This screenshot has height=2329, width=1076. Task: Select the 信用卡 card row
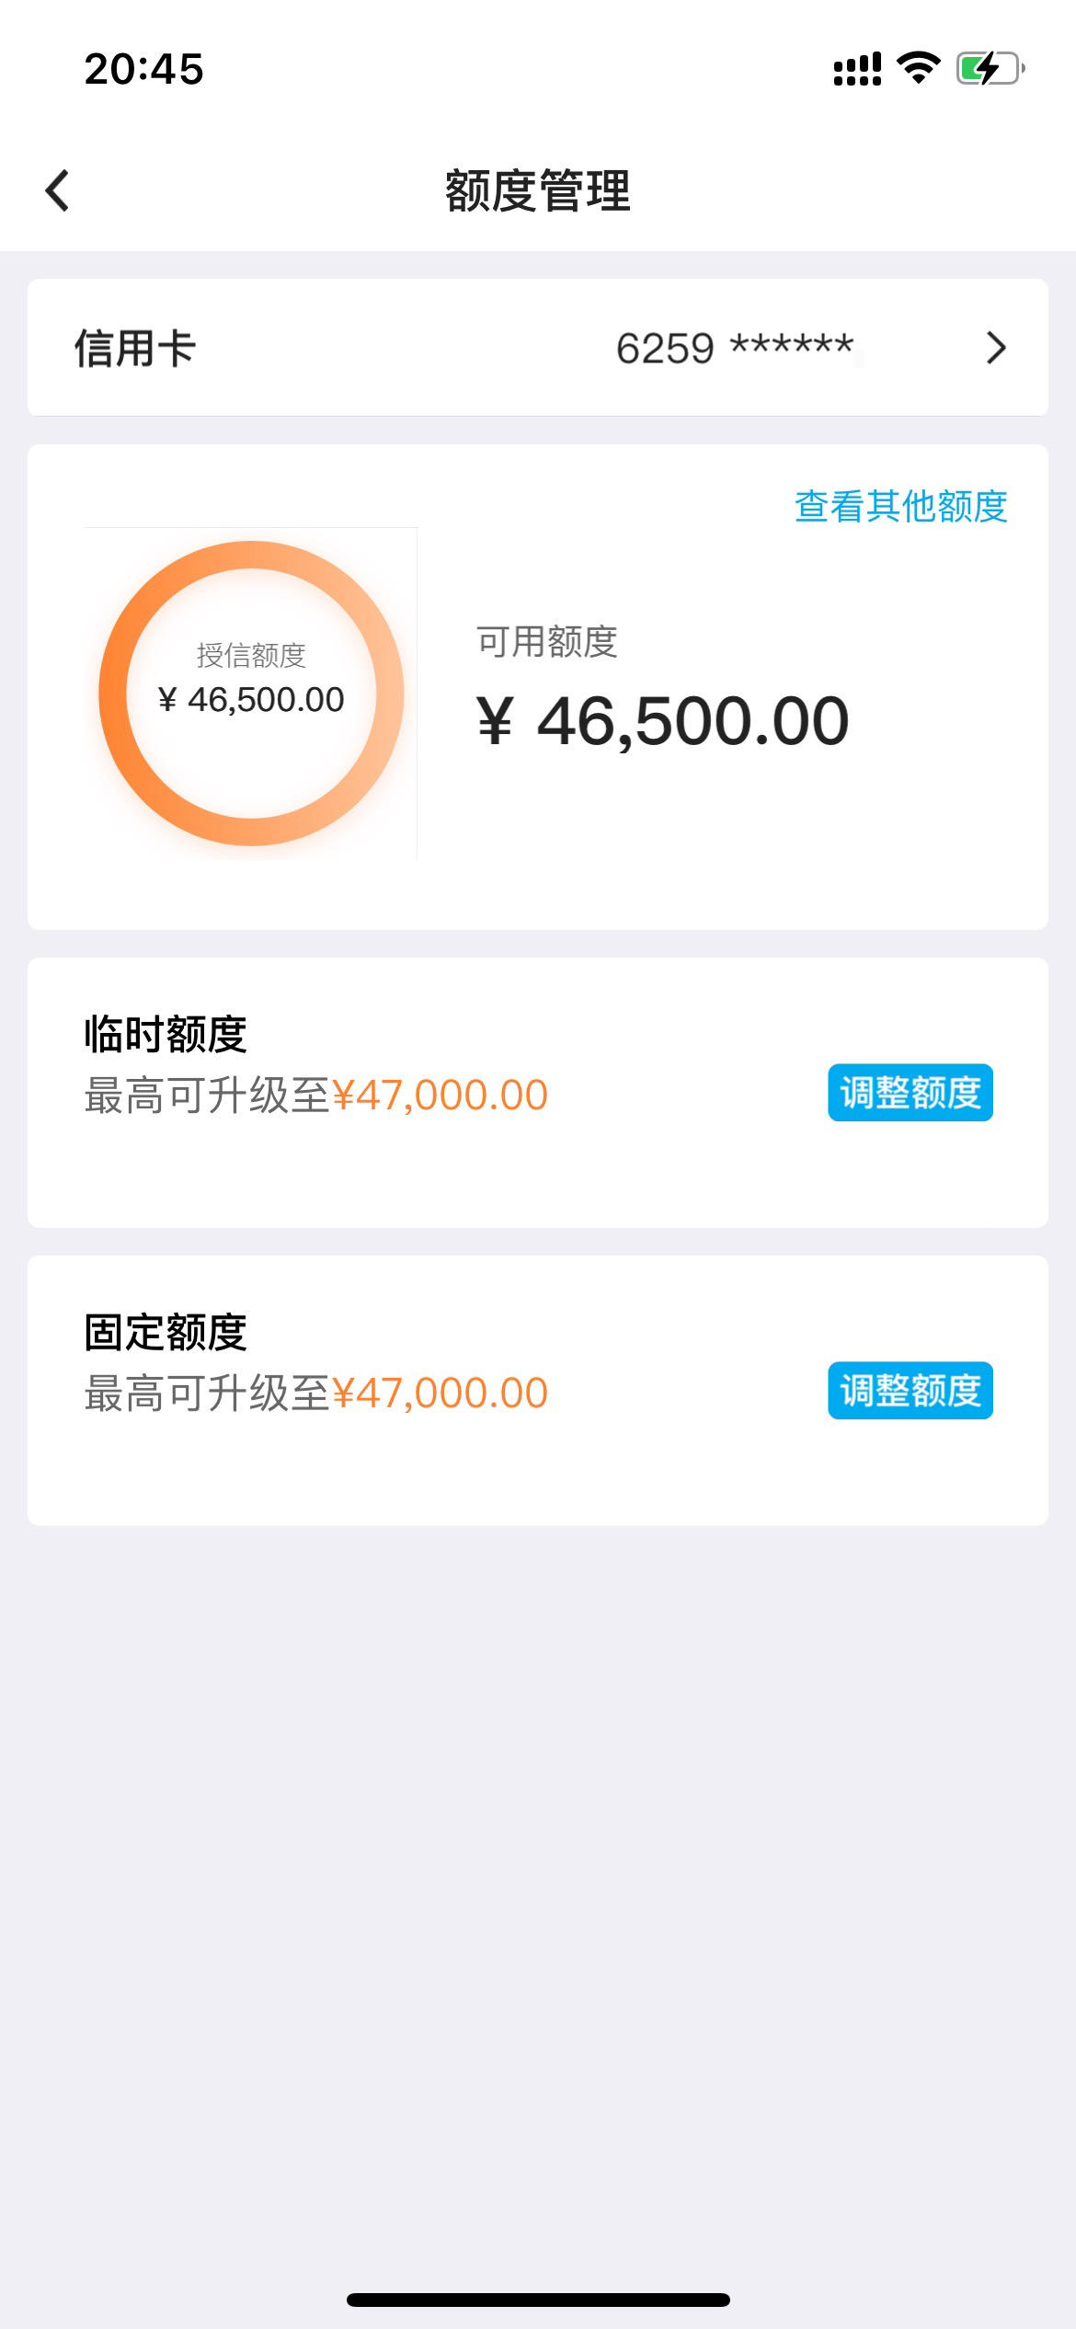point(538,348)
